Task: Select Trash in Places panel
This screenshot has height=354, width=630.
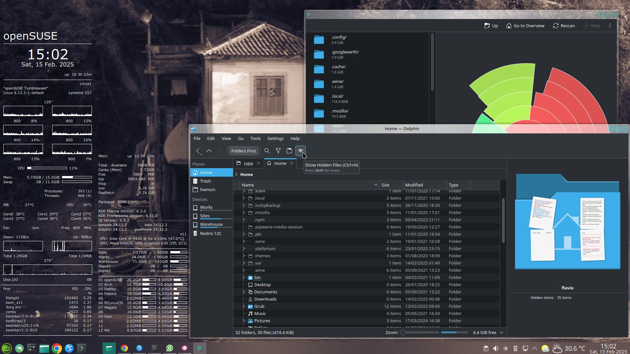Action: pos(212,181)
